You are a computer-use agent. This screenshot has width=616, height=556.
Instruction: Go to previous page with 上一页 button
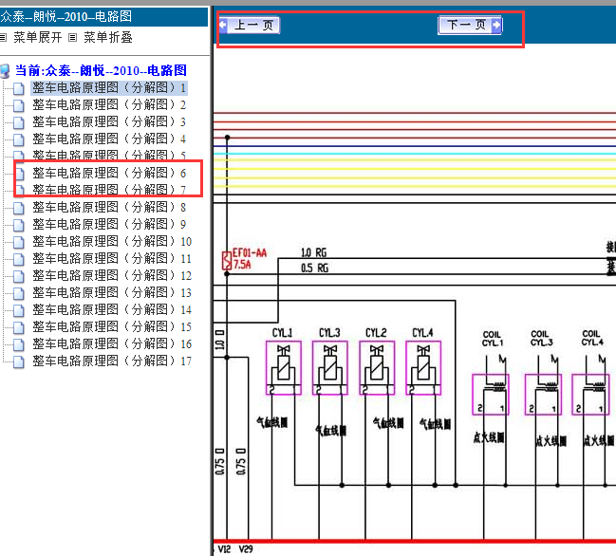249,25
